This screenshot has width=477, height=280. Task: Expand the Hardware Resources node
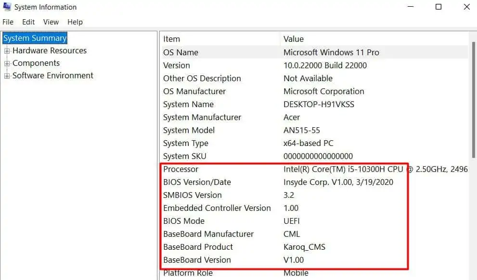click(7, 51)
